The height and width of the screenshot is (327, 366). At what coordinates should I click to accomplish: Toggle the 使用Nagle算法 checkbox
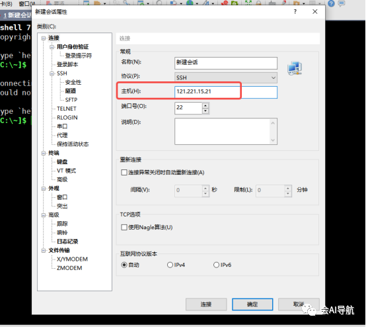coord(124,227)
